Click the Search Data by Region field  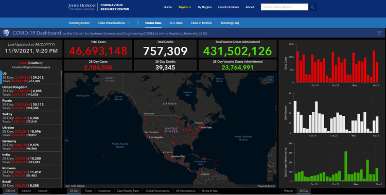[x=284, y=7]
